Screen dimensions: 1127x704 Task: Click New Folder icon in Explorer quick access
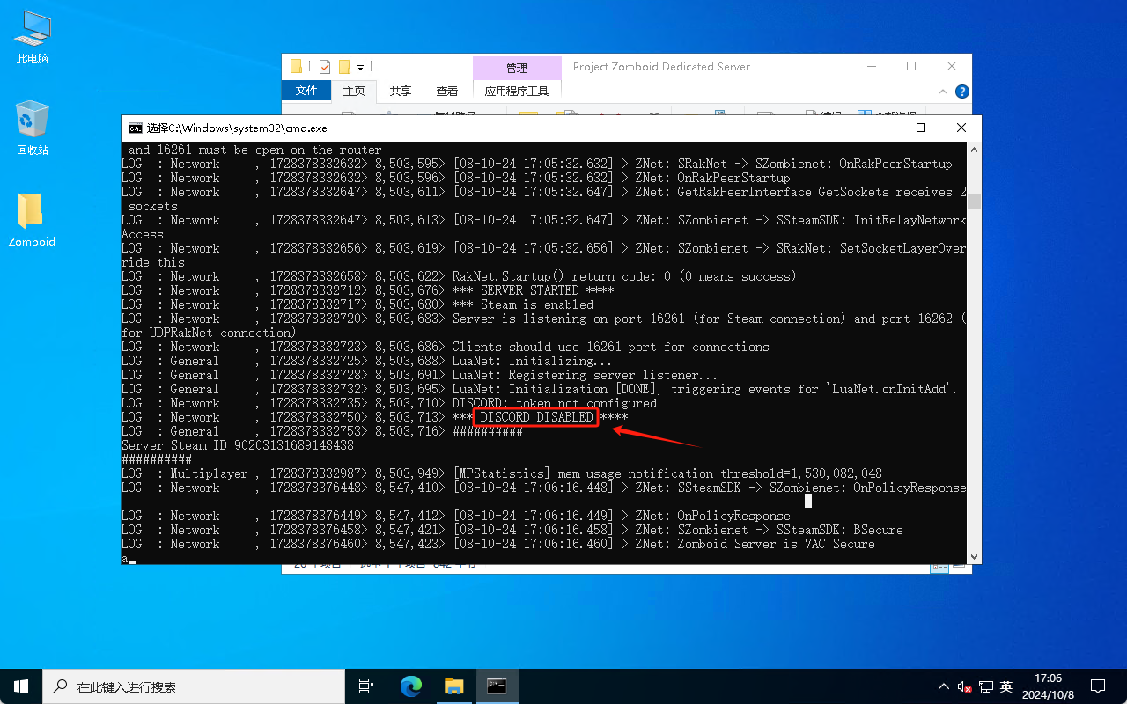tap(344, 67)
